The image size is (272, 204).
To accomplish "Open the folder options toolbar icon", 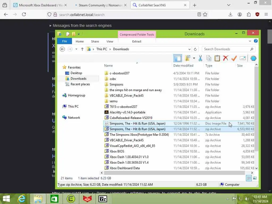I will 188,58.
